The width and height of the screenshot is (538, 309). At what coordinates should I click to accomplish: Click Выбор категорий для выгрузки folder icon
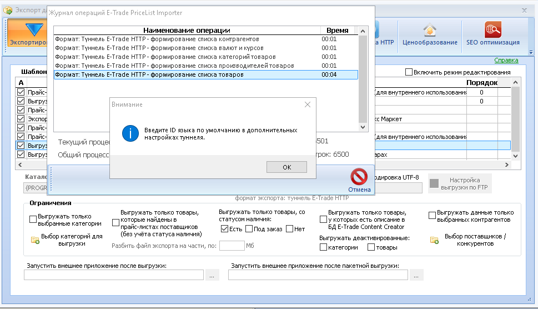tap(35, 240)
